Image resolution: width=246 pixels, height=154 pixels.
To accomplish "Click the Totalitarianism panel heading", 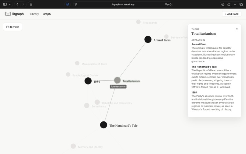I will point(204,33).
